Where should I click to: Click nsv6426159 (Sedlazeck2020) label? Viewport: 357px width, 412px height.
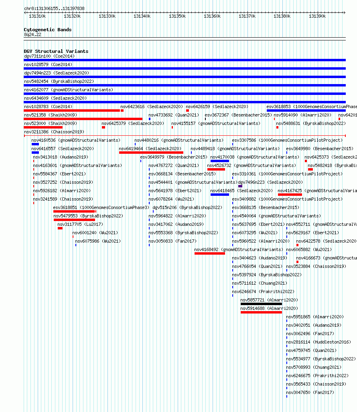[x=217, y=107]
